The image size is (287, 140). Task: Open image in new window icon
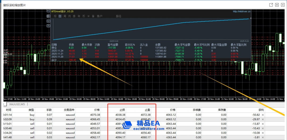point(271,5)
